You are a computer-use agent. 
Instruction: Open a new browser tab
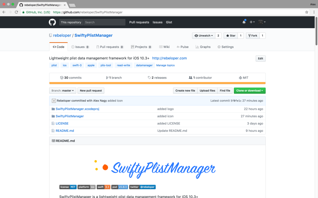click(x=72, y=5)
